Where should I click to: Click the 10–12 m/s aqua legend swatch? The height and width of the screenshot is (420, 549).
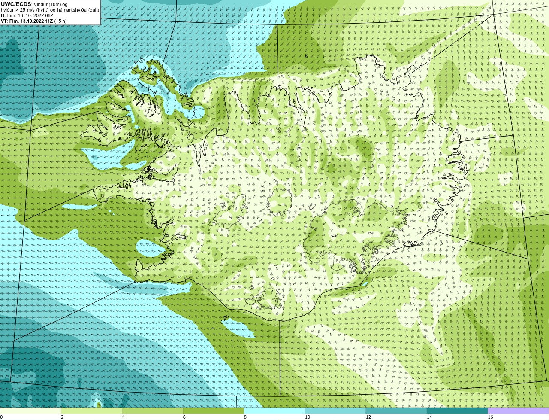(335, 411)
